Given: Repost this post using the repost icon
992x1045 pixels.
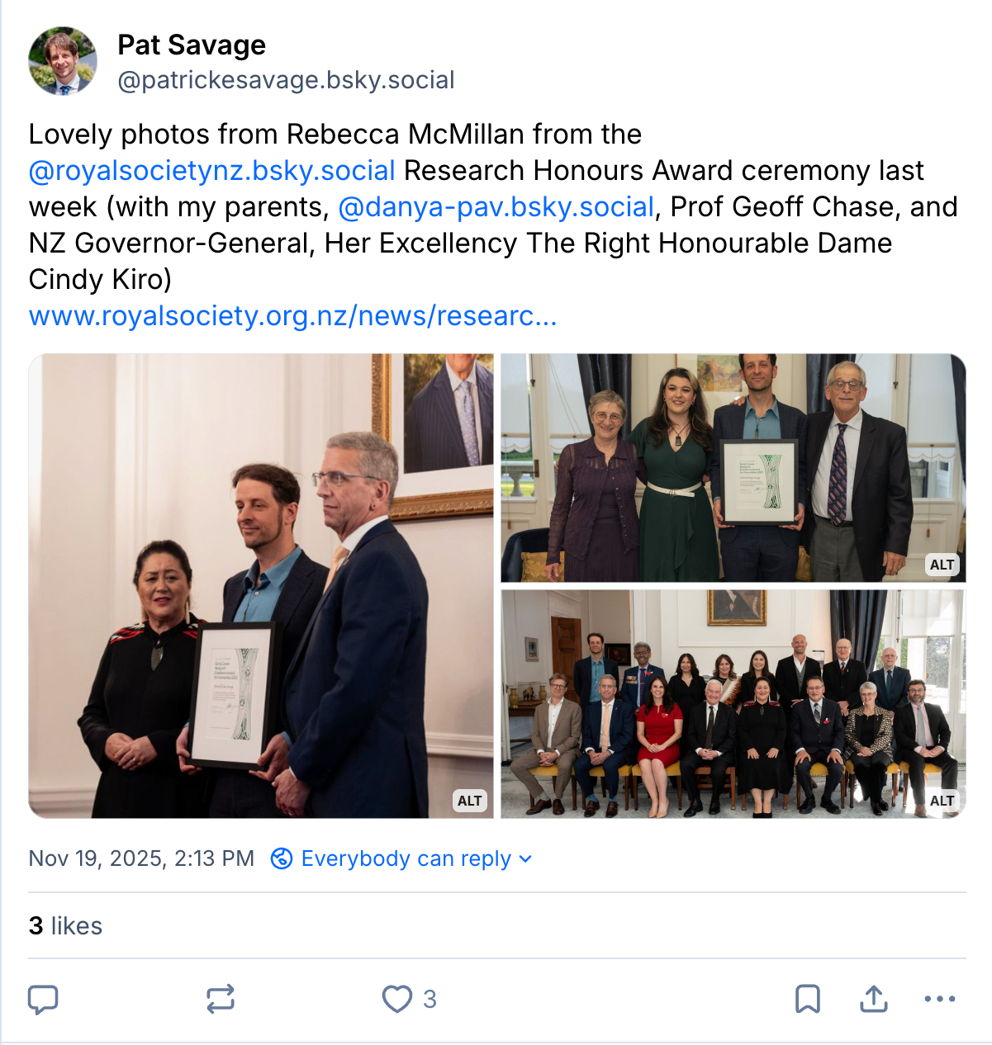Looking at the screenshot, I should coord(221,999).
